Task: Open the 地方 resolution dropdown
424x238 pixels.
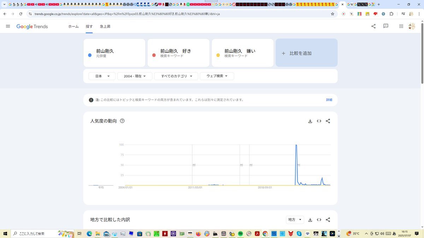Action: click(295, 220)
